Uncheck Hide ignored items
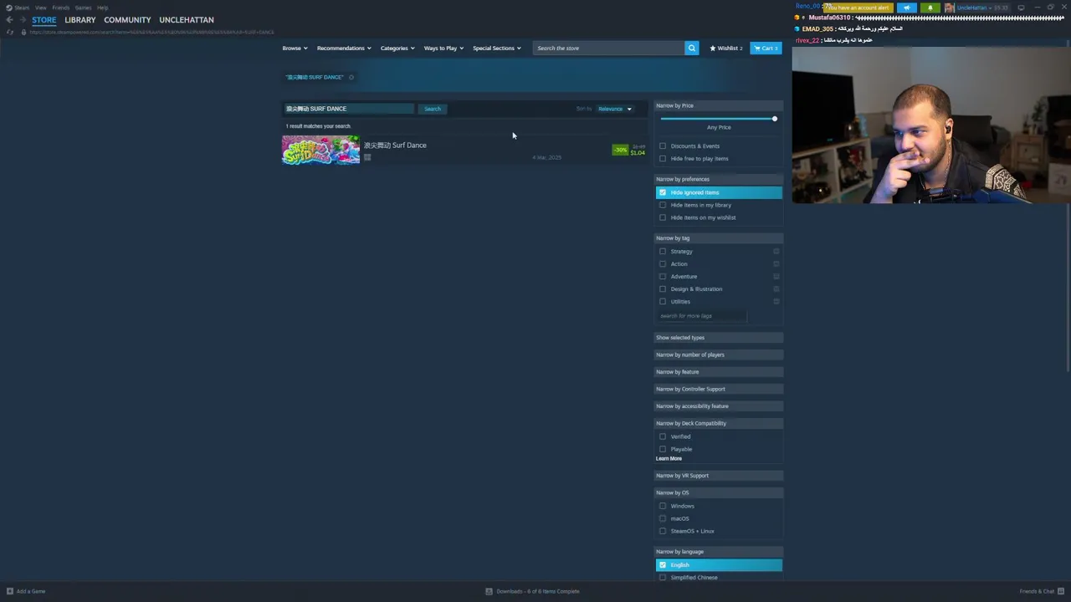This screenshot has height=602, width=1071. (663, 192)
